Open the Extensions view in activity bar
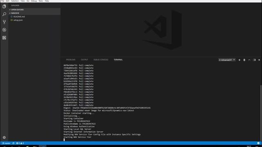This screenshot has height=147, width=262. click(4, 38)
